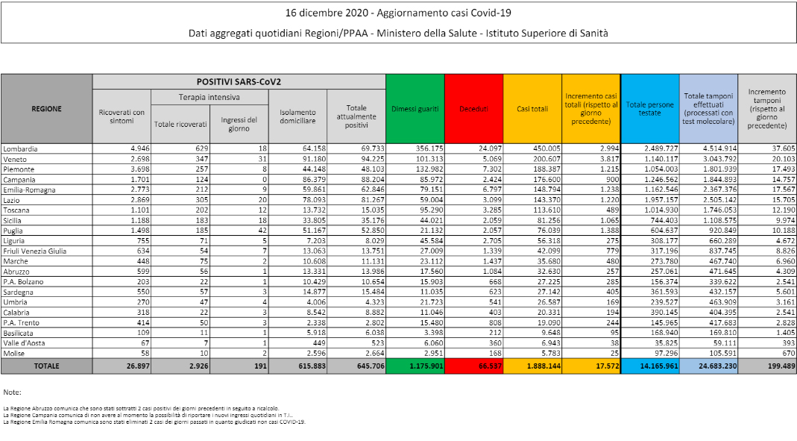Click the Lazio region cell
Screen dimensions: 797x441
coord(47,200)
